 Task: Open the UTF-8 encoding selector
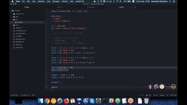[155, 95]
